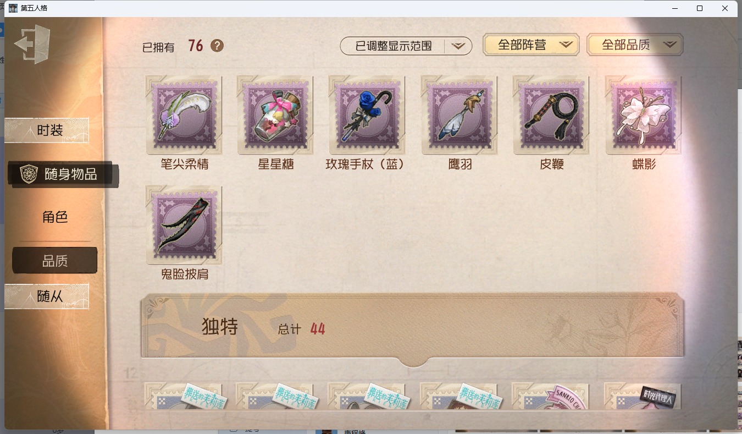Open the question mark help icon
The width and height of the screenshot is (742, 434).
(x=217, y=46)
